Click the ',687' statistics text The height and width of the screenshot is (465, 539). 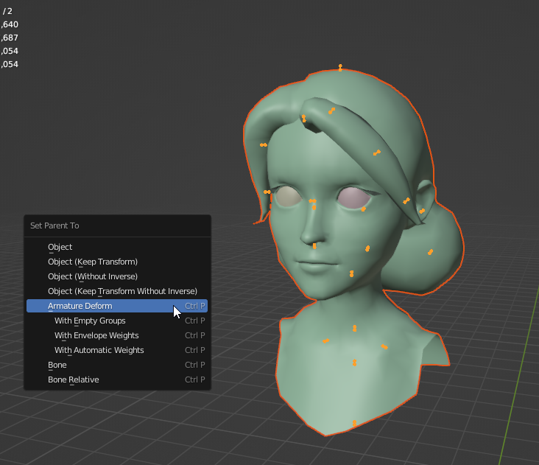coord(10,38)
